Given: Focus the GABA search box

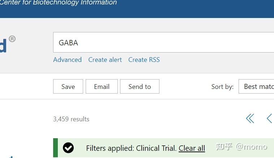Looking at the screenshot, I should tap(163, 42).
